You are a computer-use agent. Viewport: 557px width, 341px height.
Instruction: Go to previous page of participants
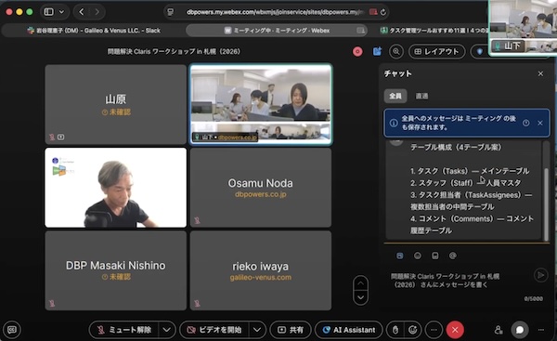[x=360, y=283]
